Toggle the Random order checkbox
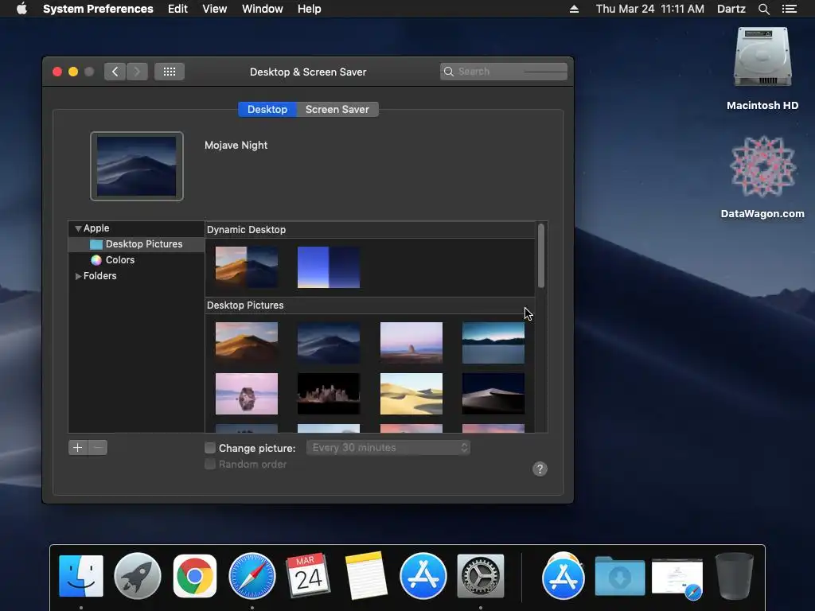 tap(210, 464)
